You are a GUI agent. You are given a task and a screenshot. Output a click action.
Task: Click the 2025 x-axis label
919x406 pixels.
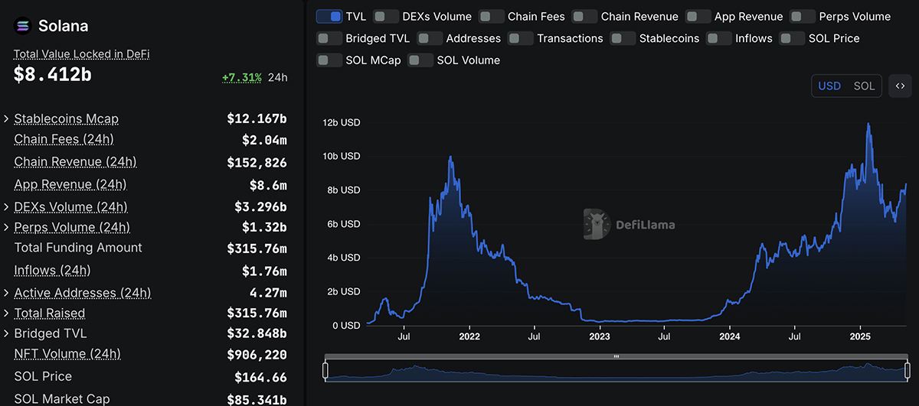point(860,336)
